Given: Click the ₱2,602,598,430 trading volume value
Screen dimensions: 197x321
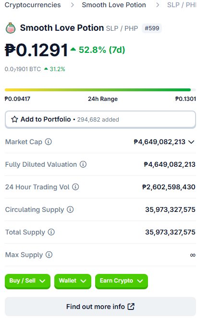Looking at the screenshot, I should point(169,187).
